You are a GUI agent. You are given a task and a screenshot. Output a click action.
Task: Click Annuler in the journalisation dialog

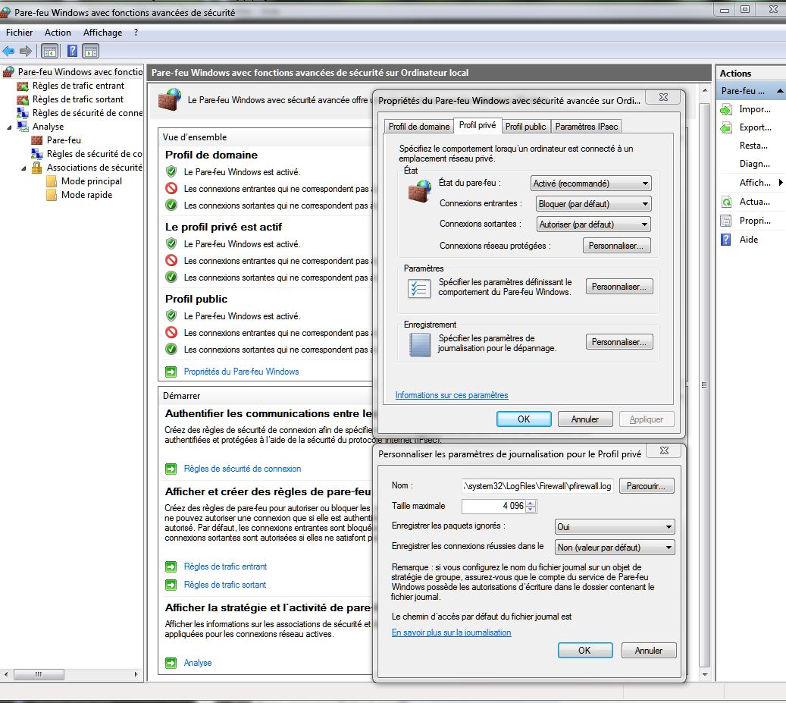coord(649,651)
